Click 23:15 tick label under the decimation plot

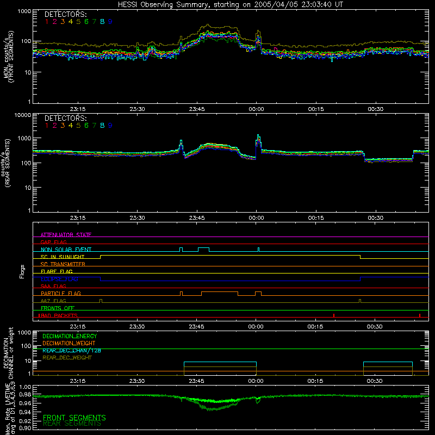pyautogui.click(x=78, y=381)
